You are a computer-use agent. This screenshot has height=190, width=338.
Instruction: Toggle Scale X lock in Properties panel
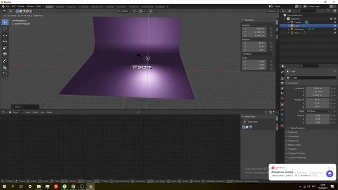click(332, 116)
